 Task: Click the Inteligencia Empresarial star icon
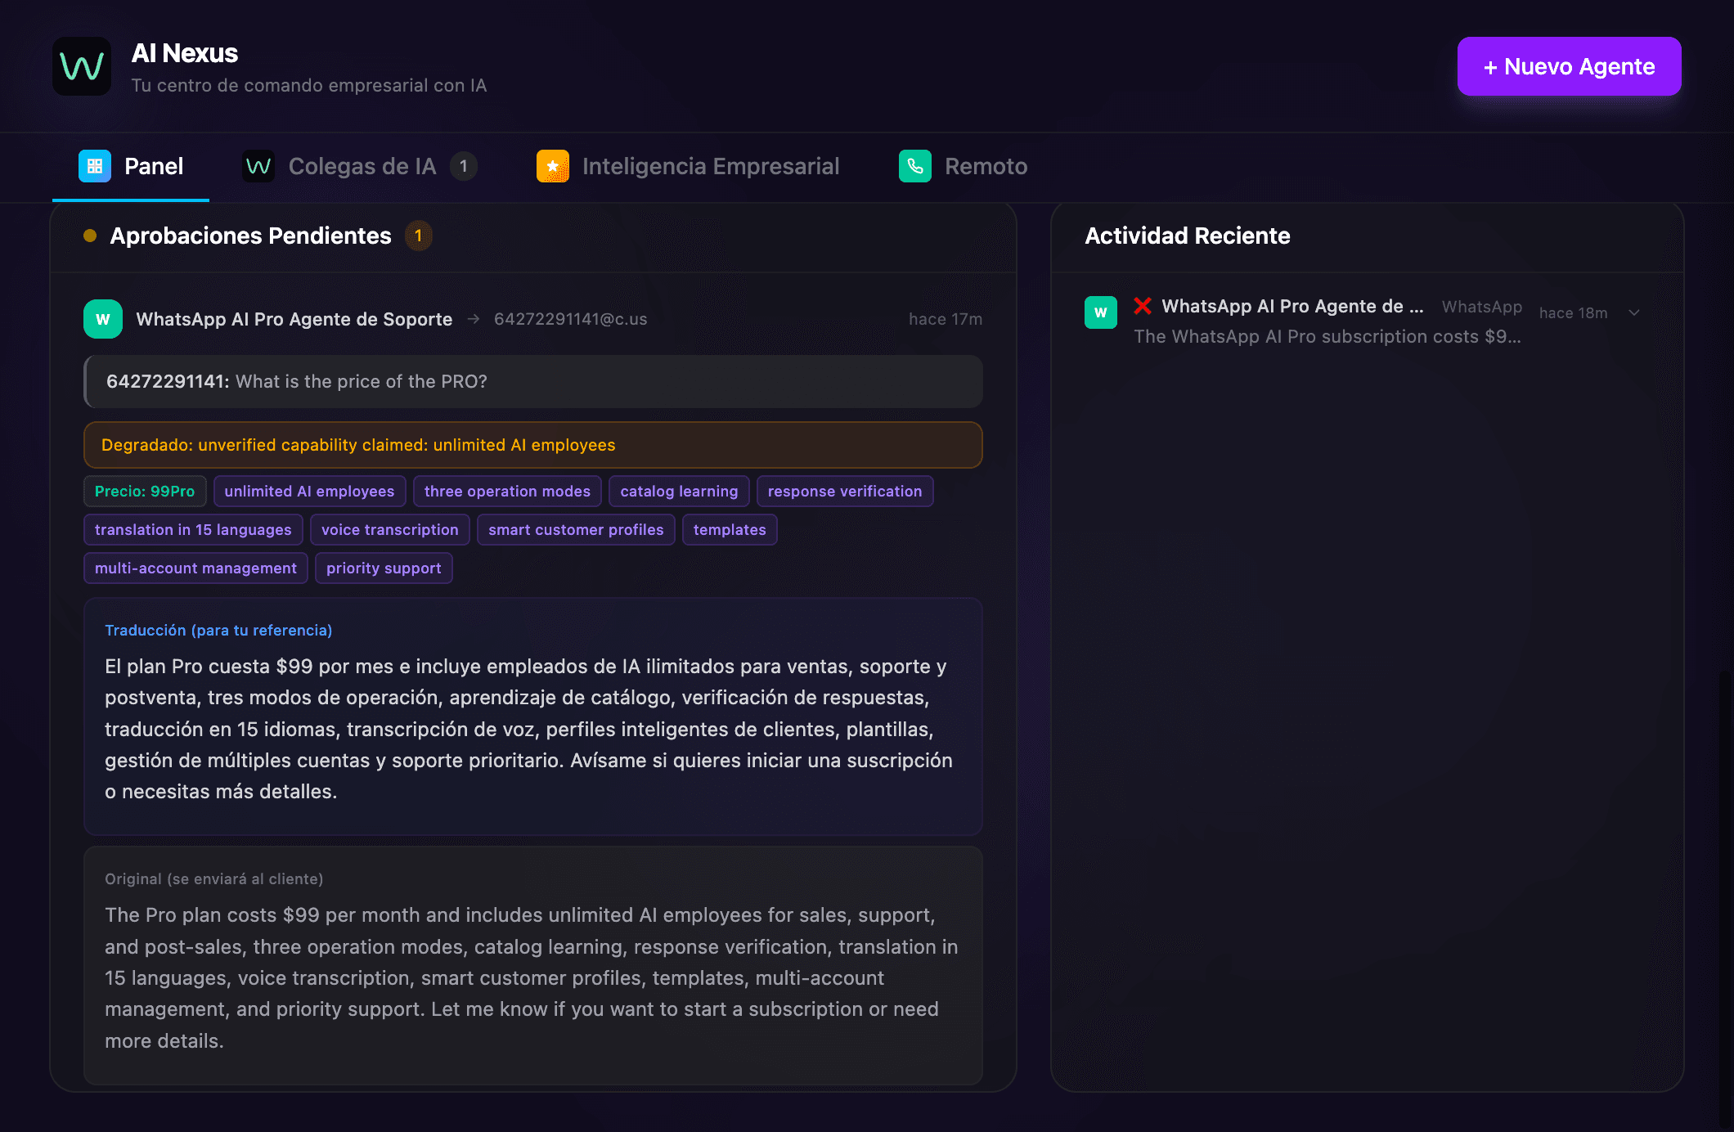[553, 166]
